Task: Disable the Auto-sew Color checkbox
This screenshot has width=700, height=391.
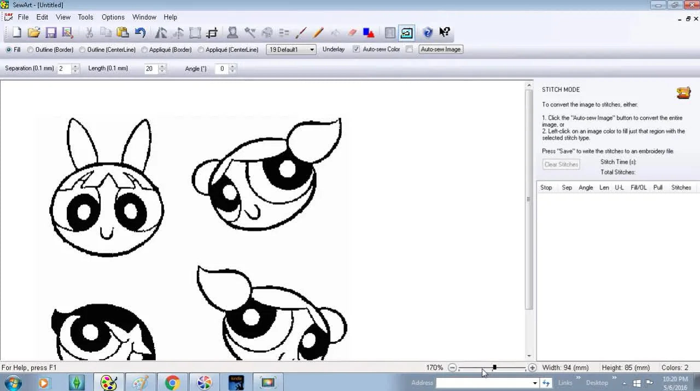Action: 356,49
